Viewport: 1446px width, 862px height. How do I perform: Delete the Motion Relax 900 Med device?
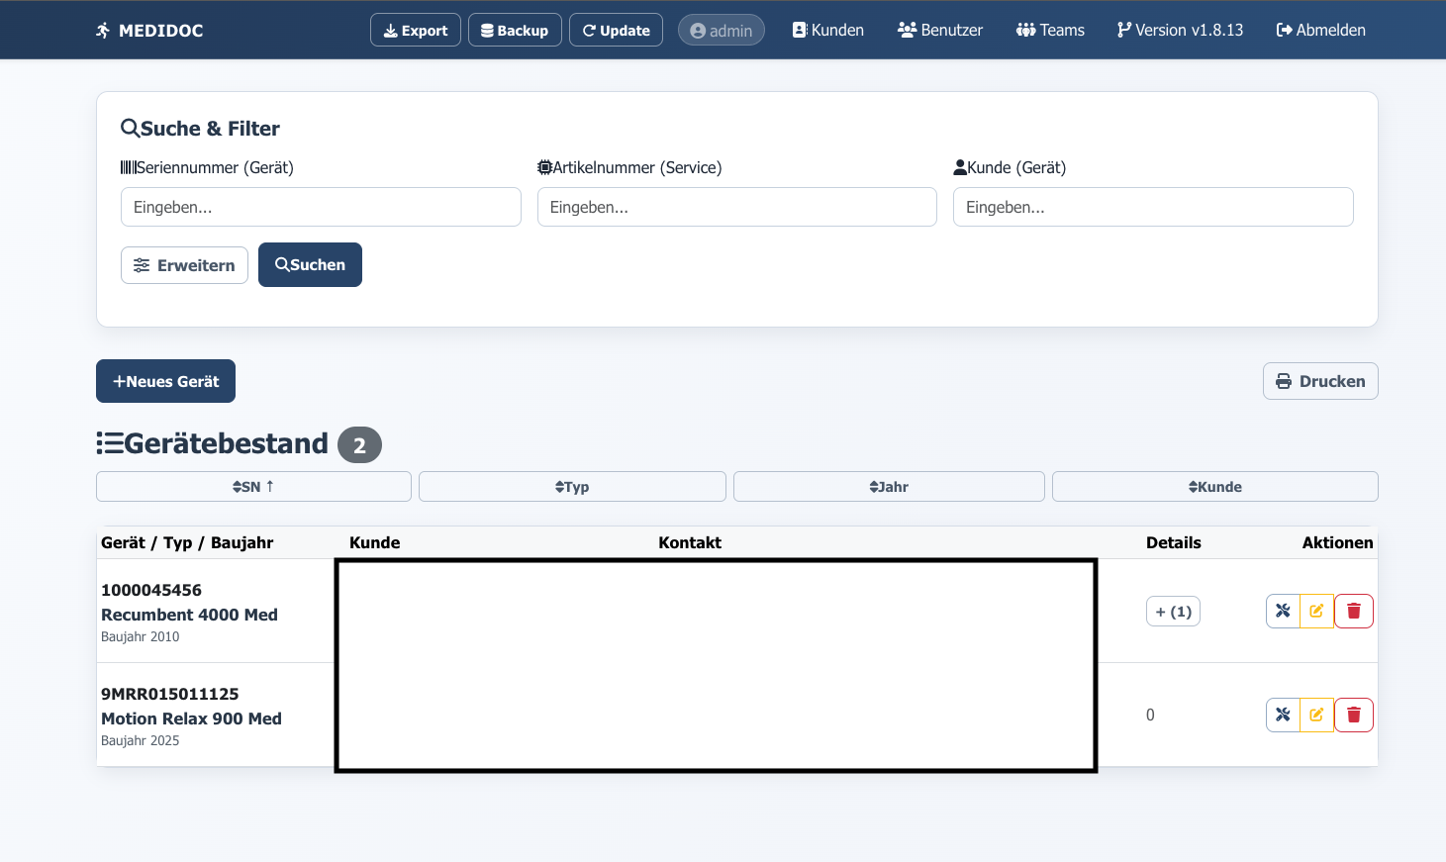click(x=1353, y=715)
